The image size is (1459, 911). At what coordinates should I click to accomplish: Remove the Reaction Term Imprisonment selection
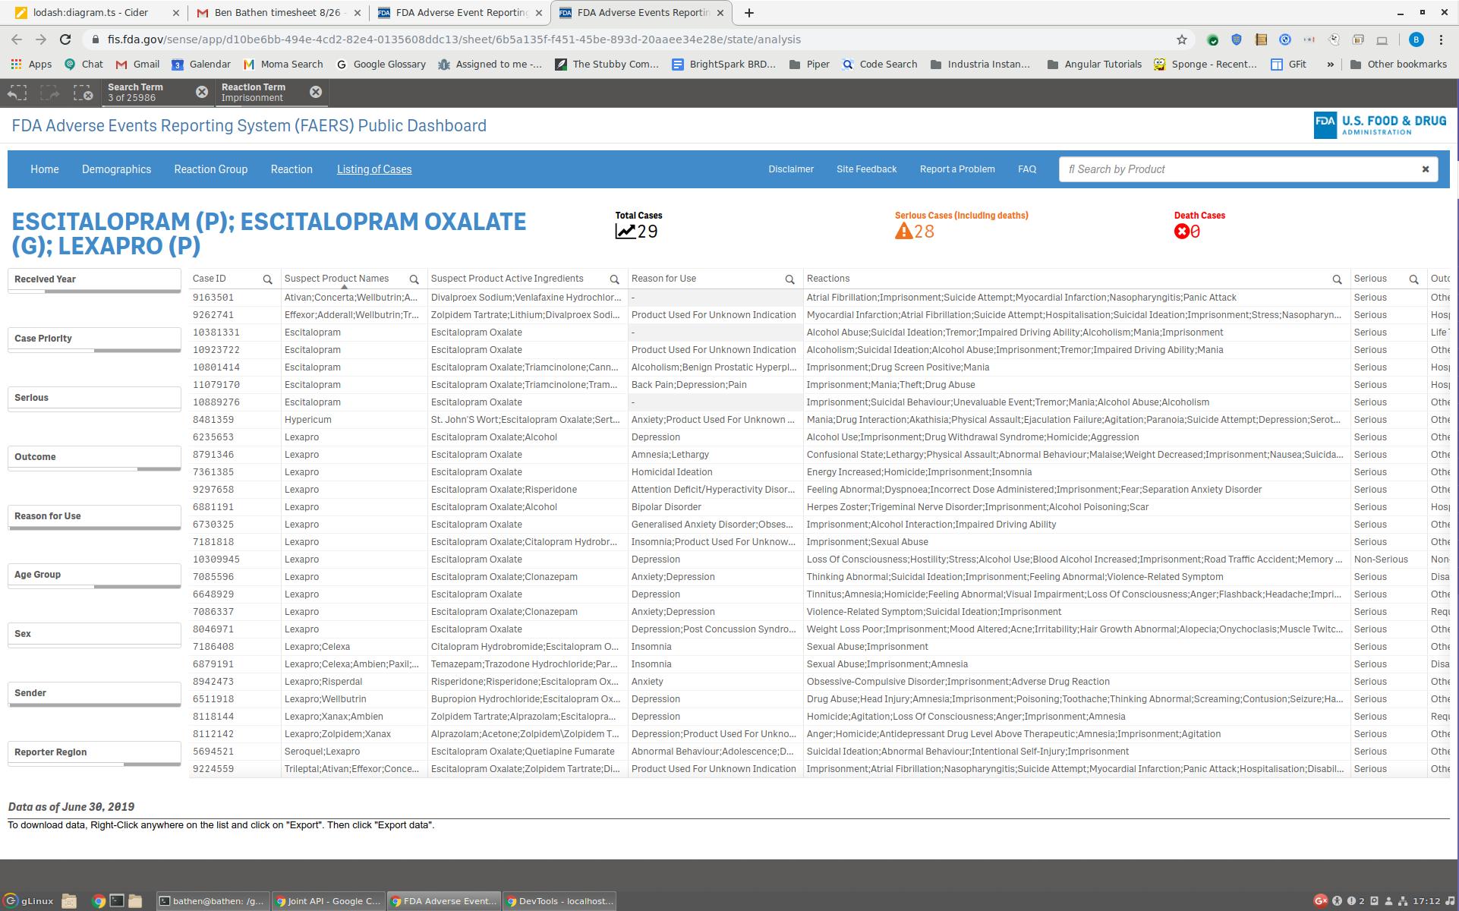click(x=316, y=92)
